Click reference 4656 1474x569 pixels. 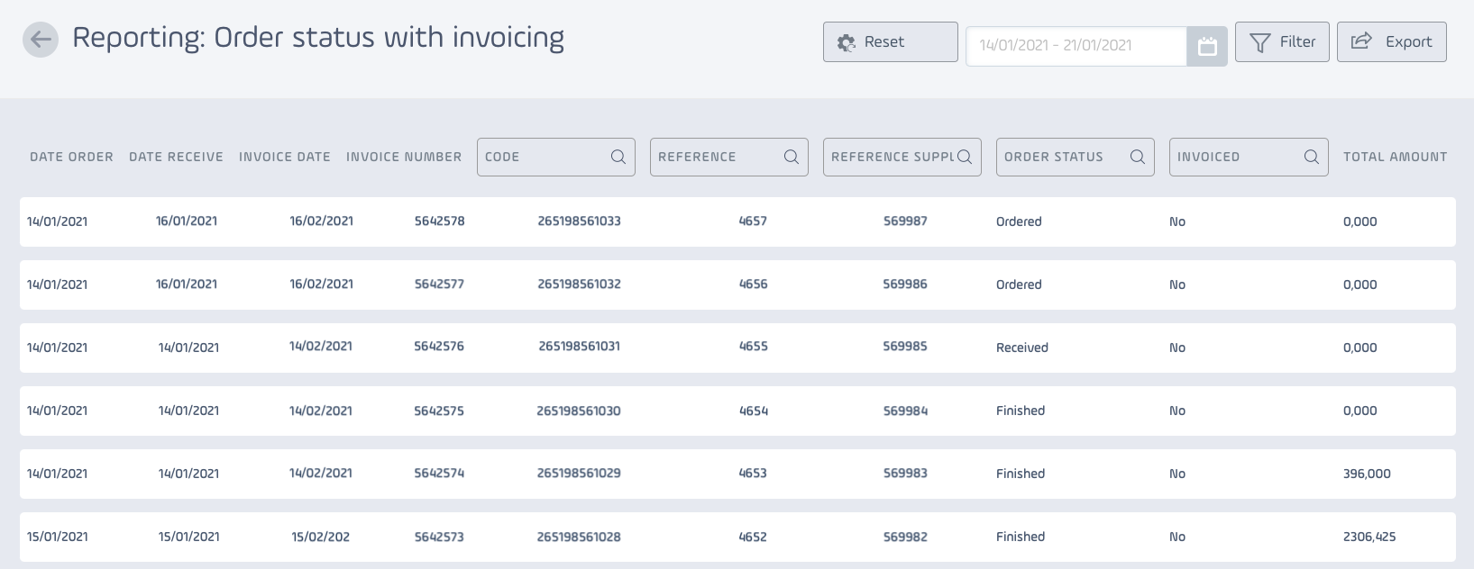click(x=754, y=284)
